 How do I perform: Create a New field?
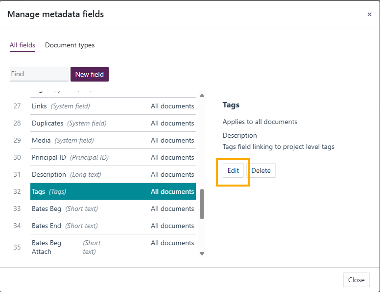coord(90,74)
